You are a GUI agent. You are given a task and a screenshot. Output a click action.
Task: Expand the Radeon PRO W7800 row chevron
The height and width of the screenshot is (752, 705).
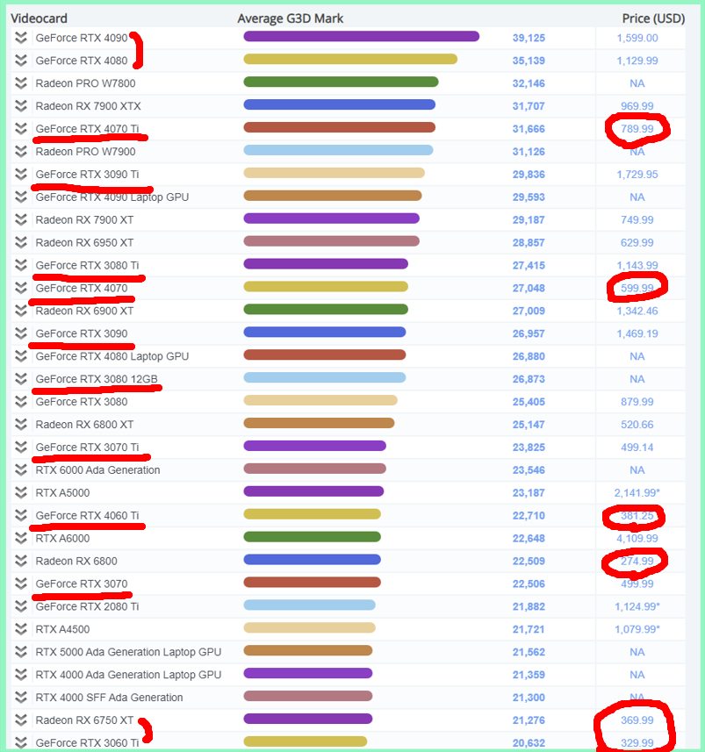[x=21, y=83]
